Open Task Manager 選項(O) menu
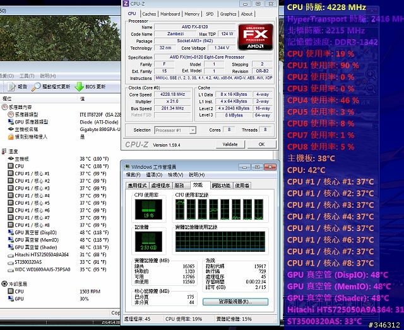 (154, 175)
